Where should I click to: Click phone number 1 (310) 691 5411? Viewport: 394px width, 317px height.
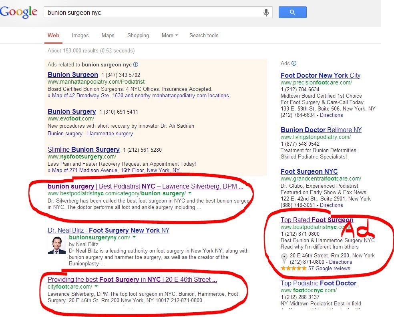click(119, 112)
